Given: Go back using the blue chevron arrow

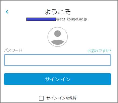Looking at the screenshot, I should (x=7, y=12).
